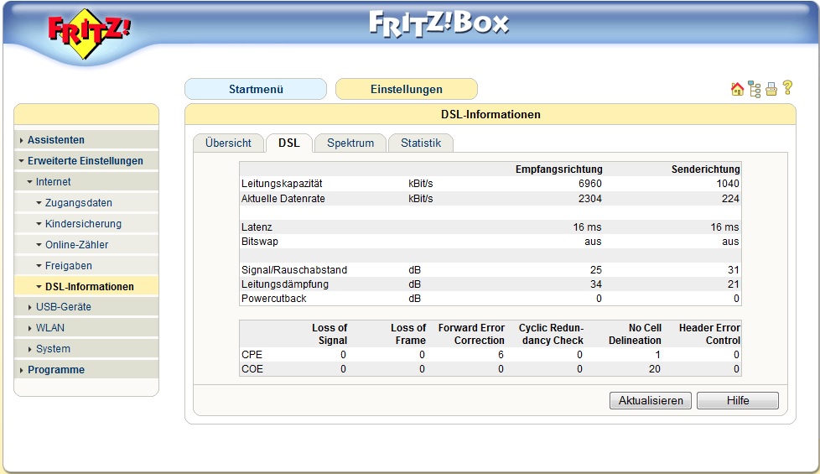Viewport: 820px width, 474px height.
Task: Click the value 2304 in Datenrate row
Action: (590, 198)
